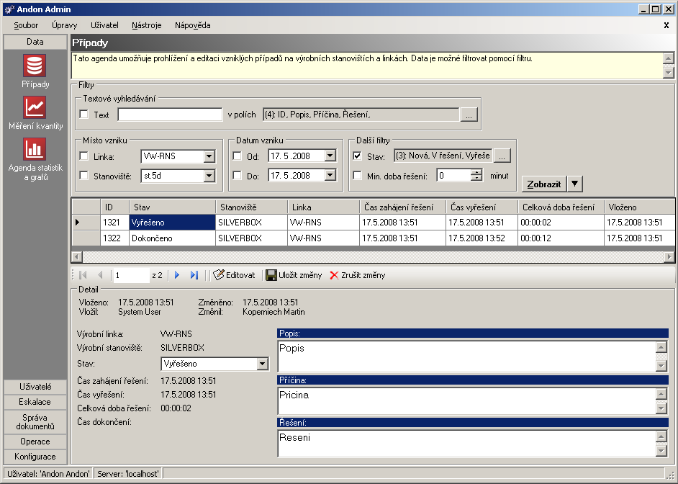678x484 pixels.
Task: Open the Stanoviště st.5d dropdown
Action: coord(209,175)
